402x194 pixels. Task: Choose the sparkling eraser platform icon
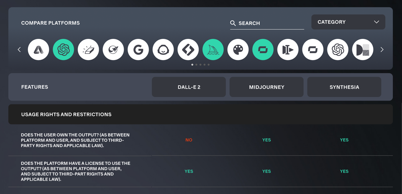point(89,50)
